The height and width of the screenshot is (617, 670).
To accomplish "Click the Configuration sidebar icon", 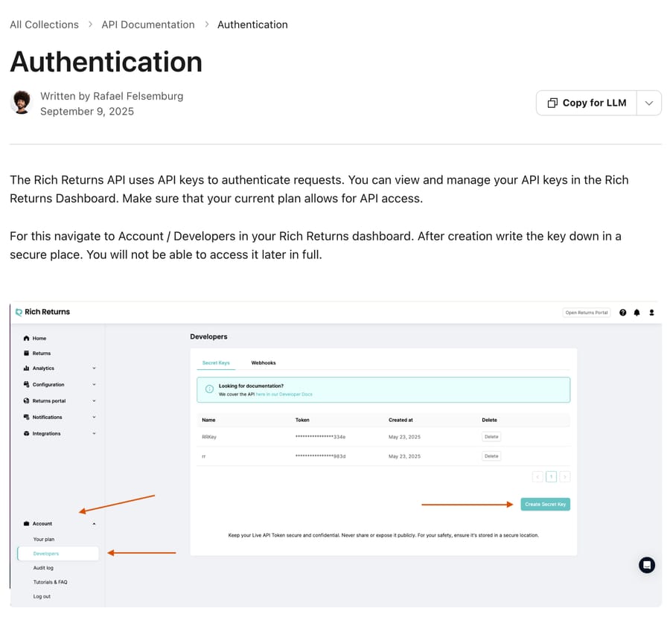I will coord(27,384).
